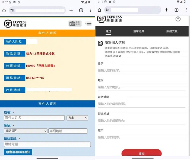Select the 服務支援 tab
The image size is (190, 160).
click(x=172, y=31)
